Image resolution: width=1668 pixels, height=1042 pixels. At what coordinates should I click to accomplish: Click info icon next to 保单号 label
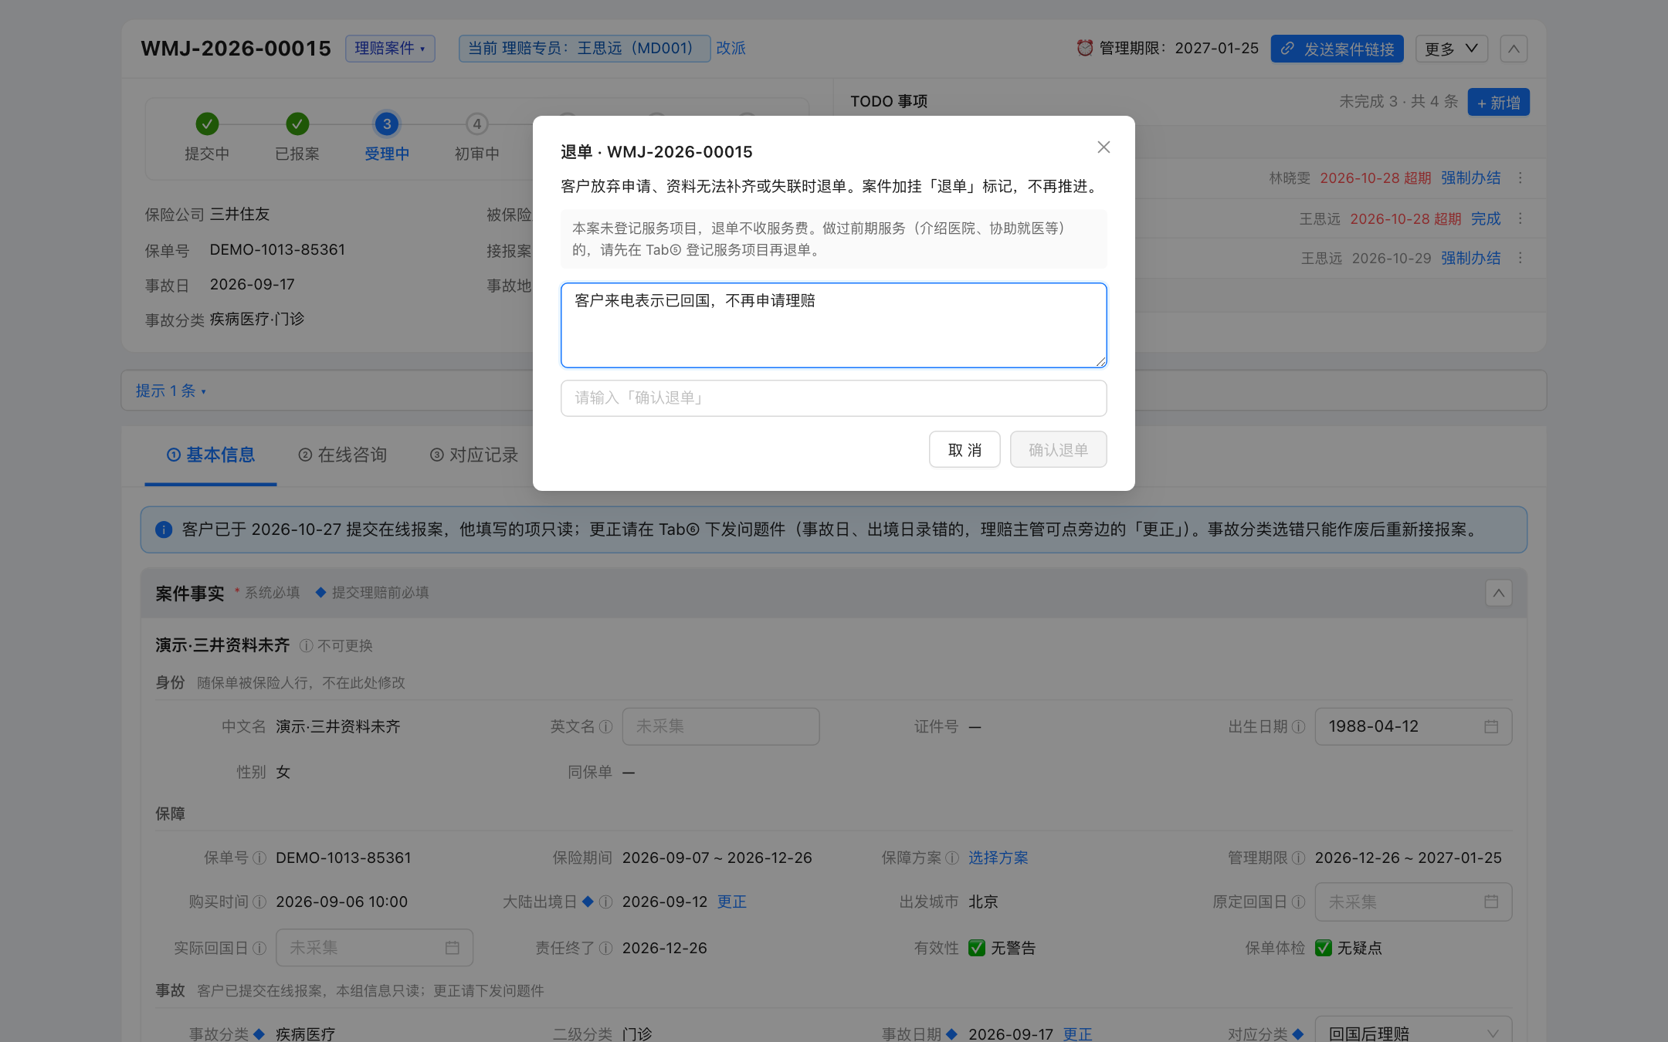[x=259, y=858]
